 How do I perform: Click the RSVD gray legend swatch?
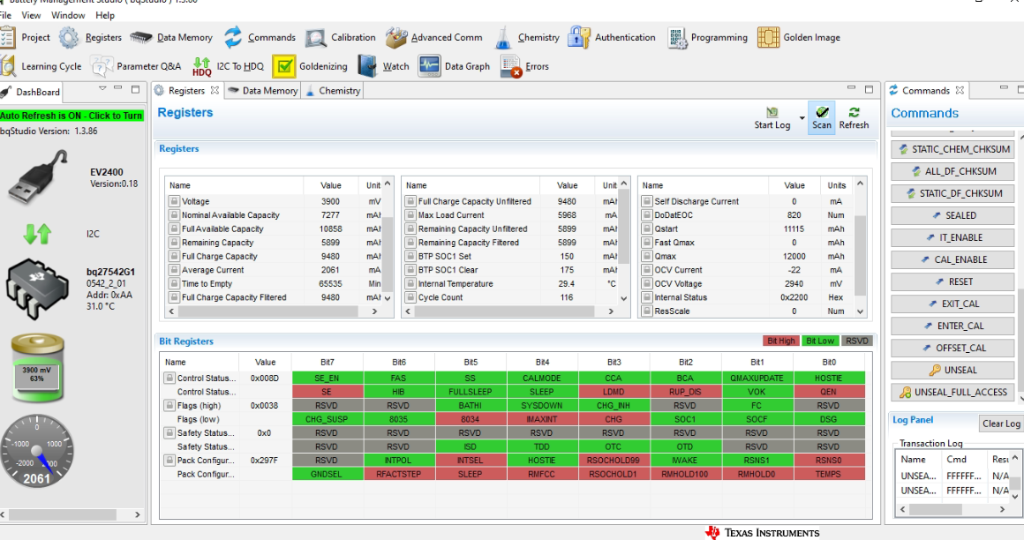click(857, 341)
